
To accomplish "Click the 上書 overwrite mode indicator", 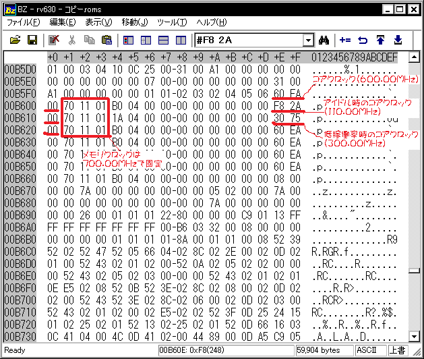I will coord(397,350).
